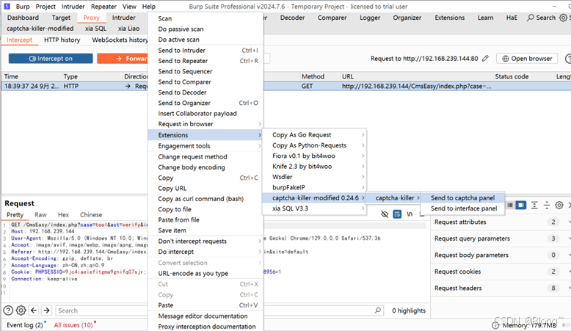Viewport: 571px width, 331px height.
Task: Expand Request attributes section
Action: click(501, 222)
